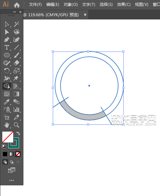Change Screen Mode button

(x=12, y=170)
